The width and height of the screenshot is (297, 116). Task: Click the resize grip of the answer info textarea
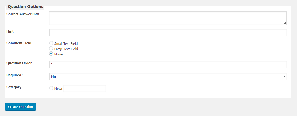pos(285,23)
